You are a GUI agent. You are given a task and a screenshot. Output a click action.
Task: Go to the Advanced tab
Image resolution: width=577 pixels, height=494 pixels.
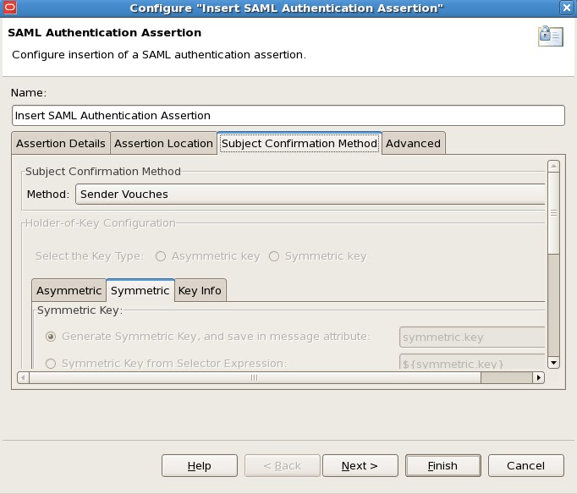pos(413,144)
